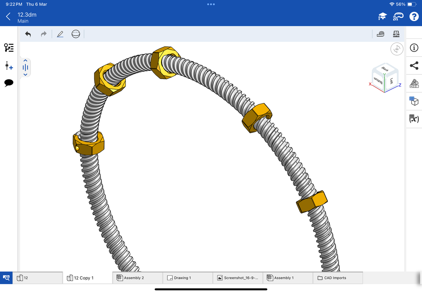The image size is (422, 293).
Task: Open the feature list panel
Action: tap(9, 48)
